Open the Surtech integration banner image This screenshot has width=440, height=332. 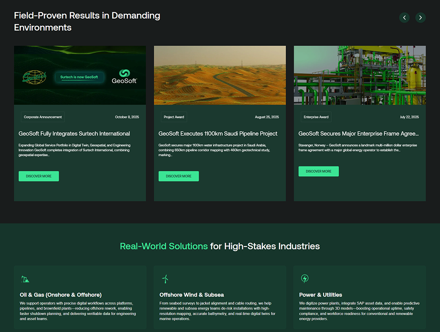80,75
